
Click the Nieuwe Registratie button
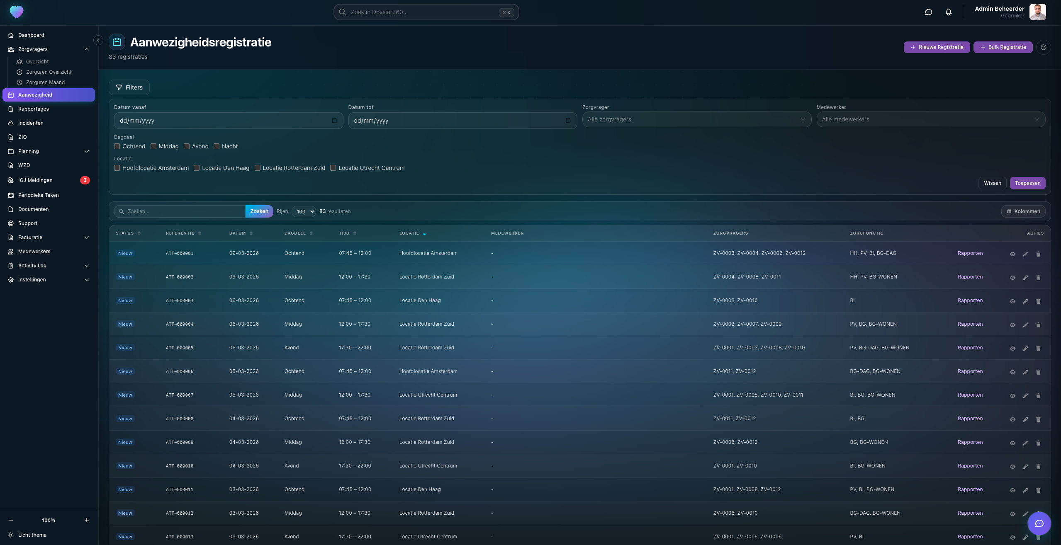pos(936,47)
